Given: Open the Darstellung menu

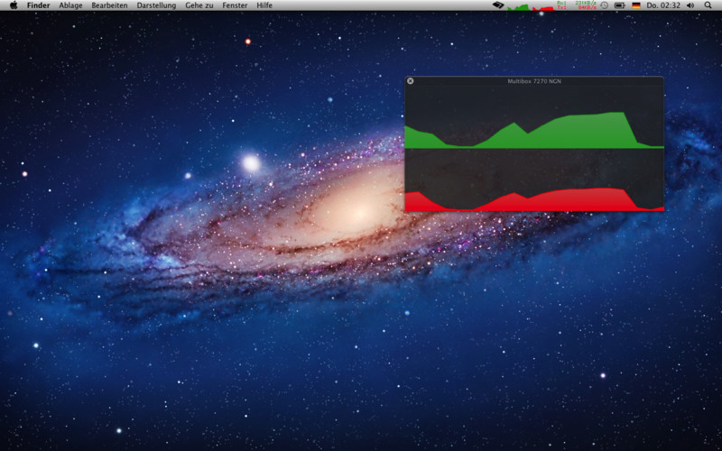Looking at the screenshot, I should click(x=156, y=5).
